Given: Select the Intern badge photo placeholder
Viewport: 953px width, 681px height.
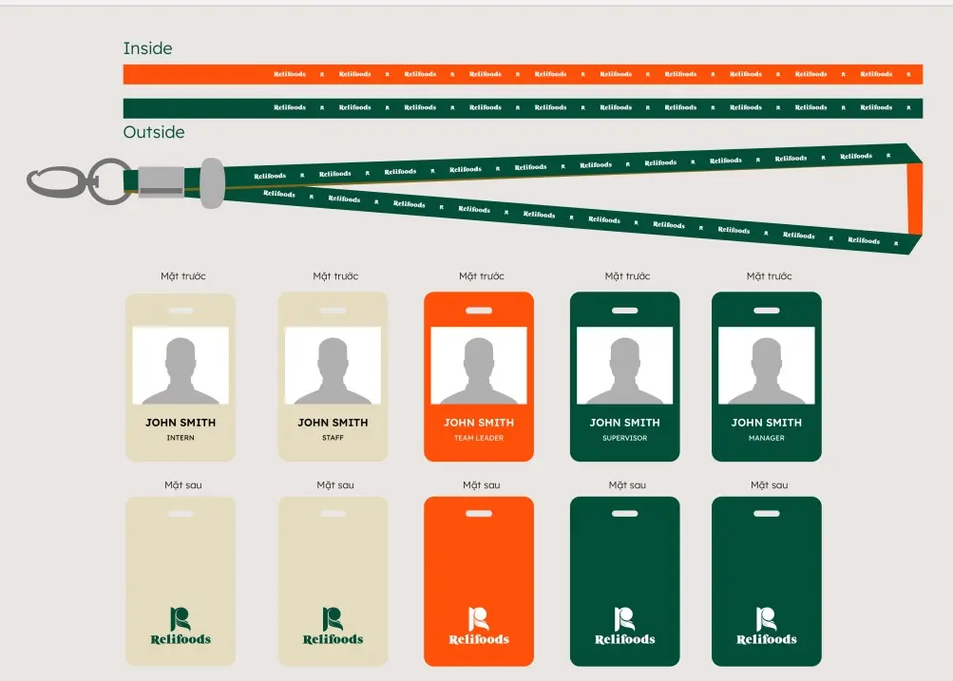Looking at the screenshot, I should tap(181, 365).
